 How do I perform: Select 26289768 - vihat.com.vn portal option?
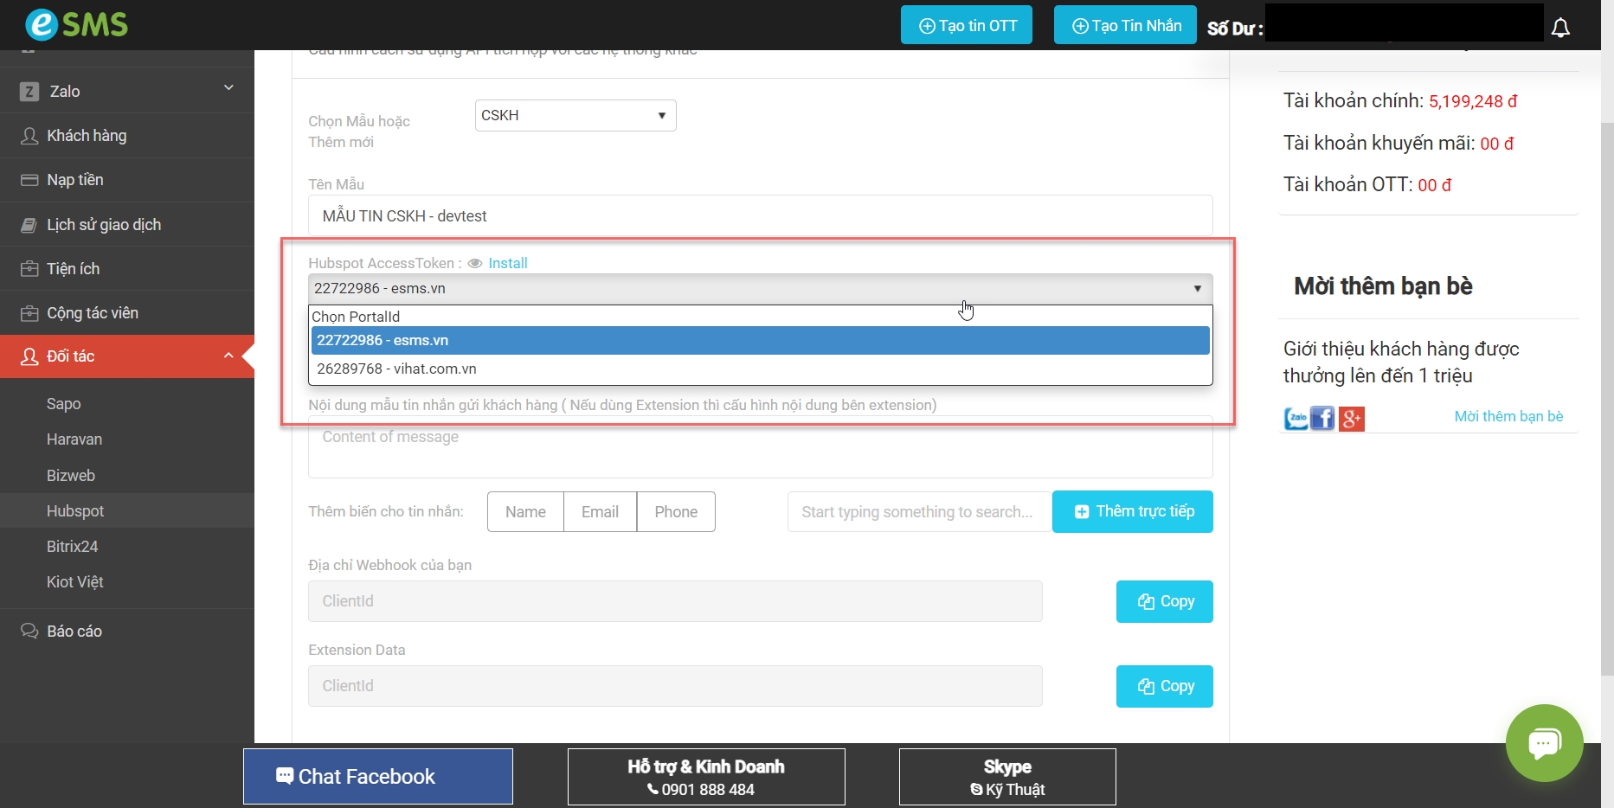pos(396,369)
